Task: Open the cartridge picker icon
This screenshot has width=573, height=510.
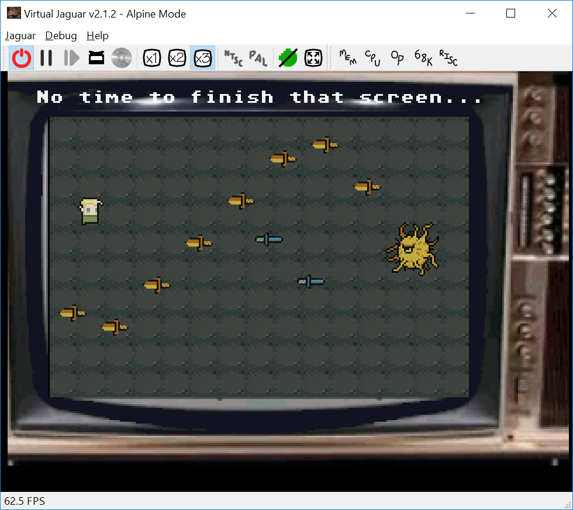Action: [x=96, y=58]
